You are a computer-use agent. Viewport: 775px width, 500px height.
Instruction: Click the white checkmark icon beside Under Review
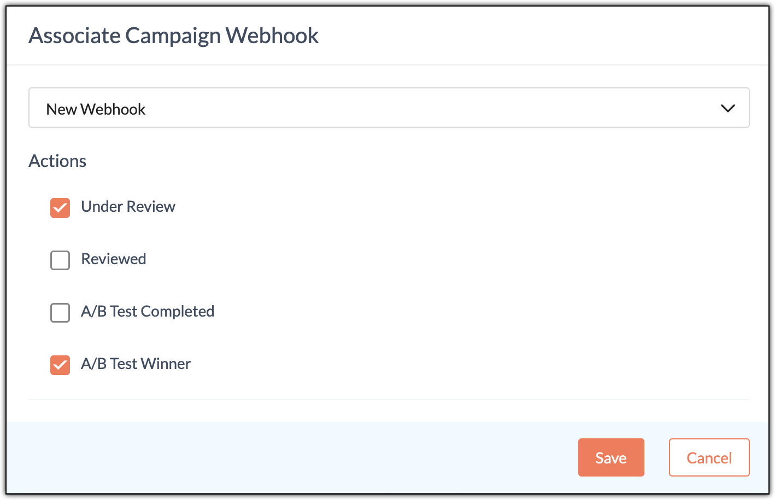click(60, 207)
